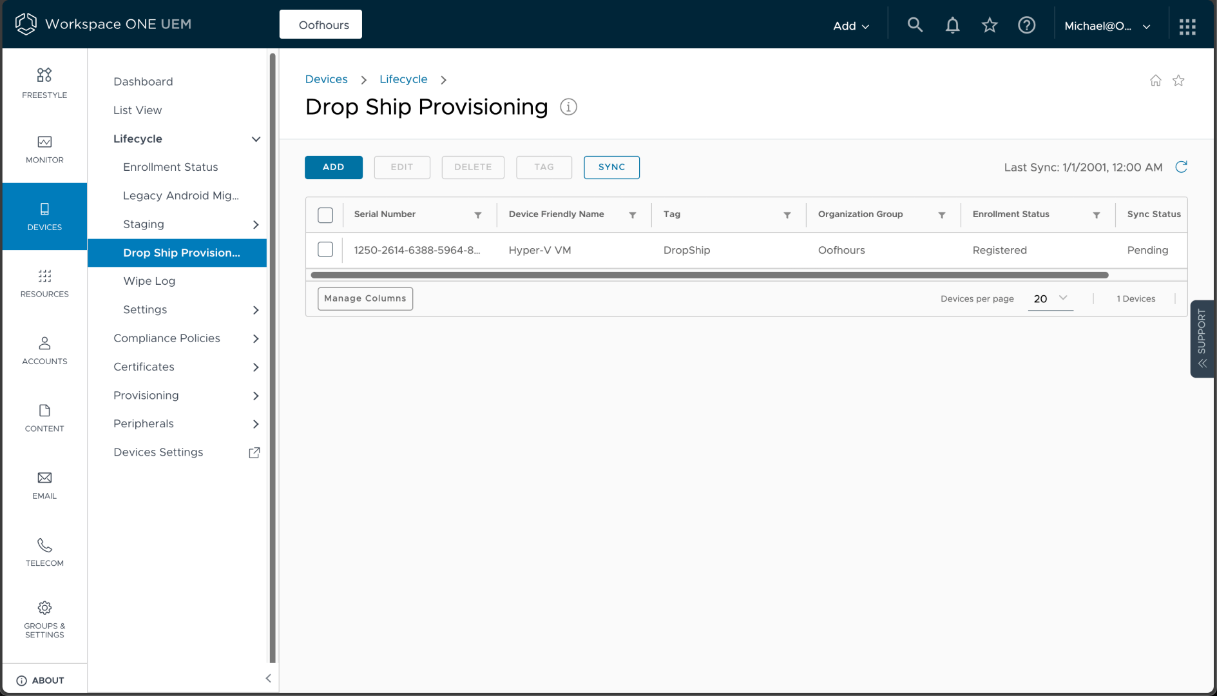The image size is (1217, 696).
Task: Open the app grid launcher icon
Action: pos(1187,26)
